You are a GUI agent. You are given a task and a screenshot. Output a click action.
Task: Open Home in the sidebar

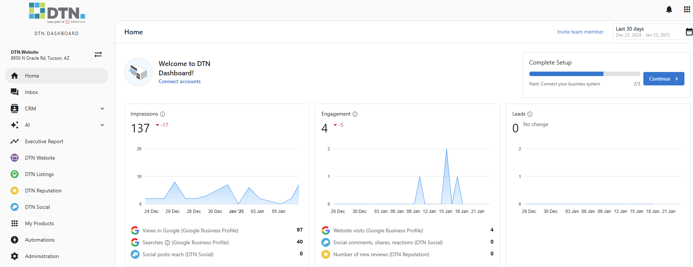[x=57, y=76]
